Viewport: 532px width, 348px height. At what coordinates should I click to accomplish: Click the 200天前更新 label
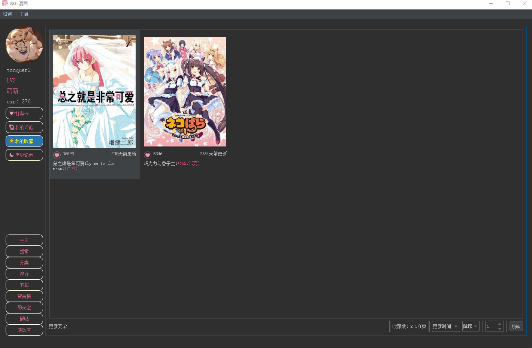[124, 154]
